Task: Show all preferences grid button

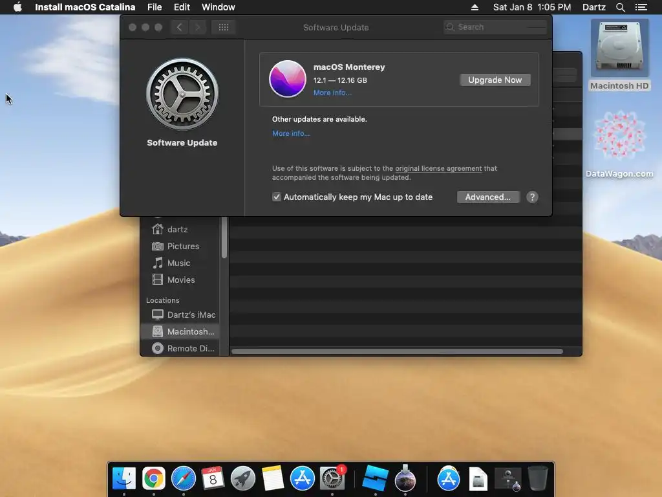Action: coord(223,27)
